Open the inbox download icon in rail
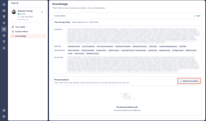Viewport: 206px width, 121px height. [4, 10]
